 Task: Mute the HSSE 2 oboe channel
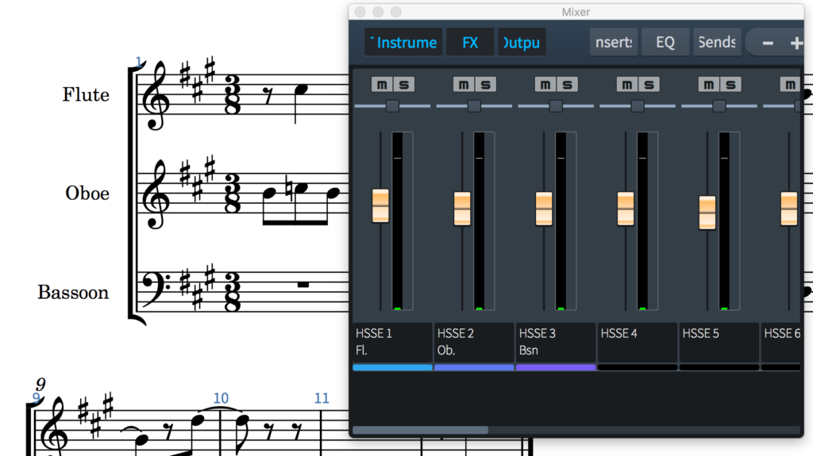464,84
